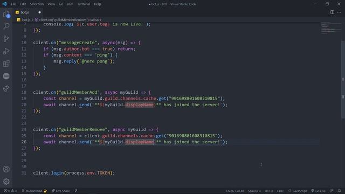The image size is (345, 194).
Task: Change indentation via Spaces: 4
Action: [254, 191]
